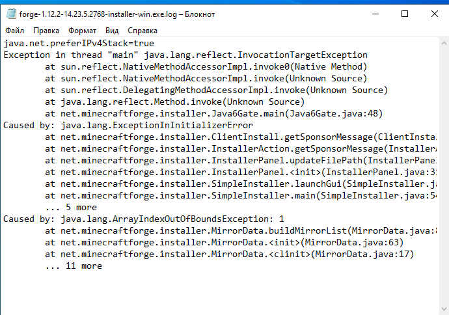Click the NativeMethodAccessorImpl.invoke0 line
The width and height of the screenshot is (449, 315).
[206, 67]
